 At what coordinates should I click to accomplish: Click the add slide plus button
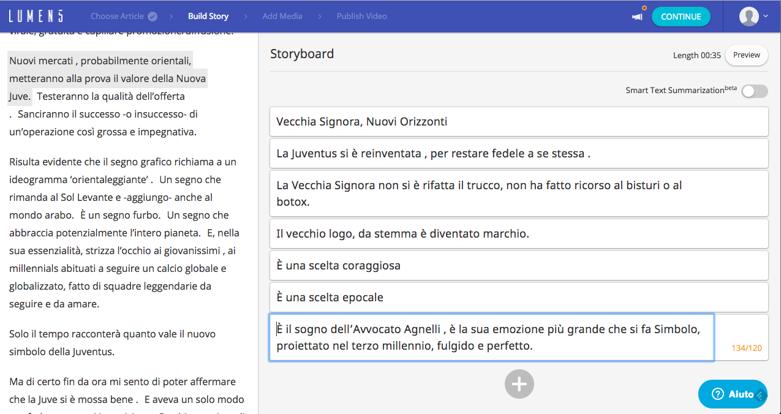click(519, 384)
